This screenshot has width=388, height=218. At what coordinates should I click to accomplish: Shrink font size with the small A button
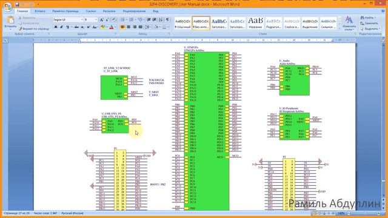point(107,20)
